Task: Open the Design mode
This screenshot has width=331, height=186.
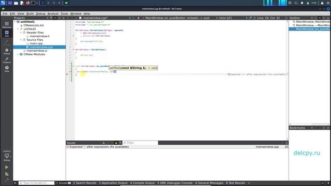Action: [7, 42]
